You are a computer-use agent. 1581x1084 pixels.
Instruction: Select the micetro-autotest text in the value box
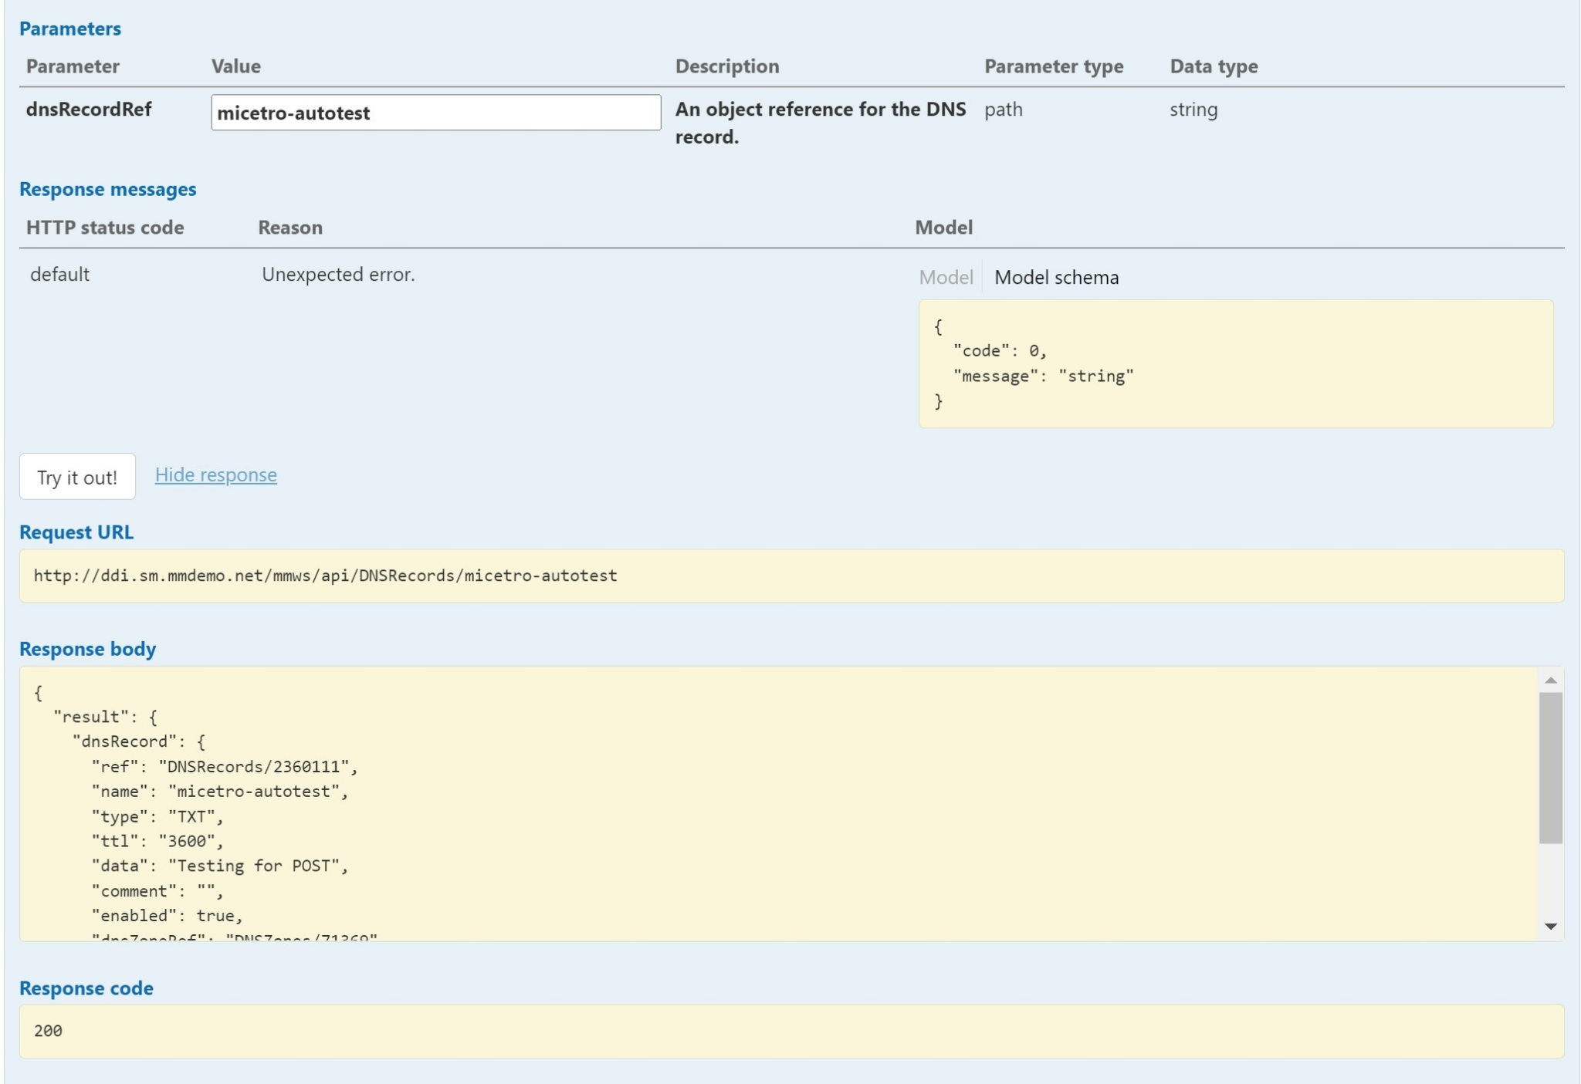[x=293, y=113]
